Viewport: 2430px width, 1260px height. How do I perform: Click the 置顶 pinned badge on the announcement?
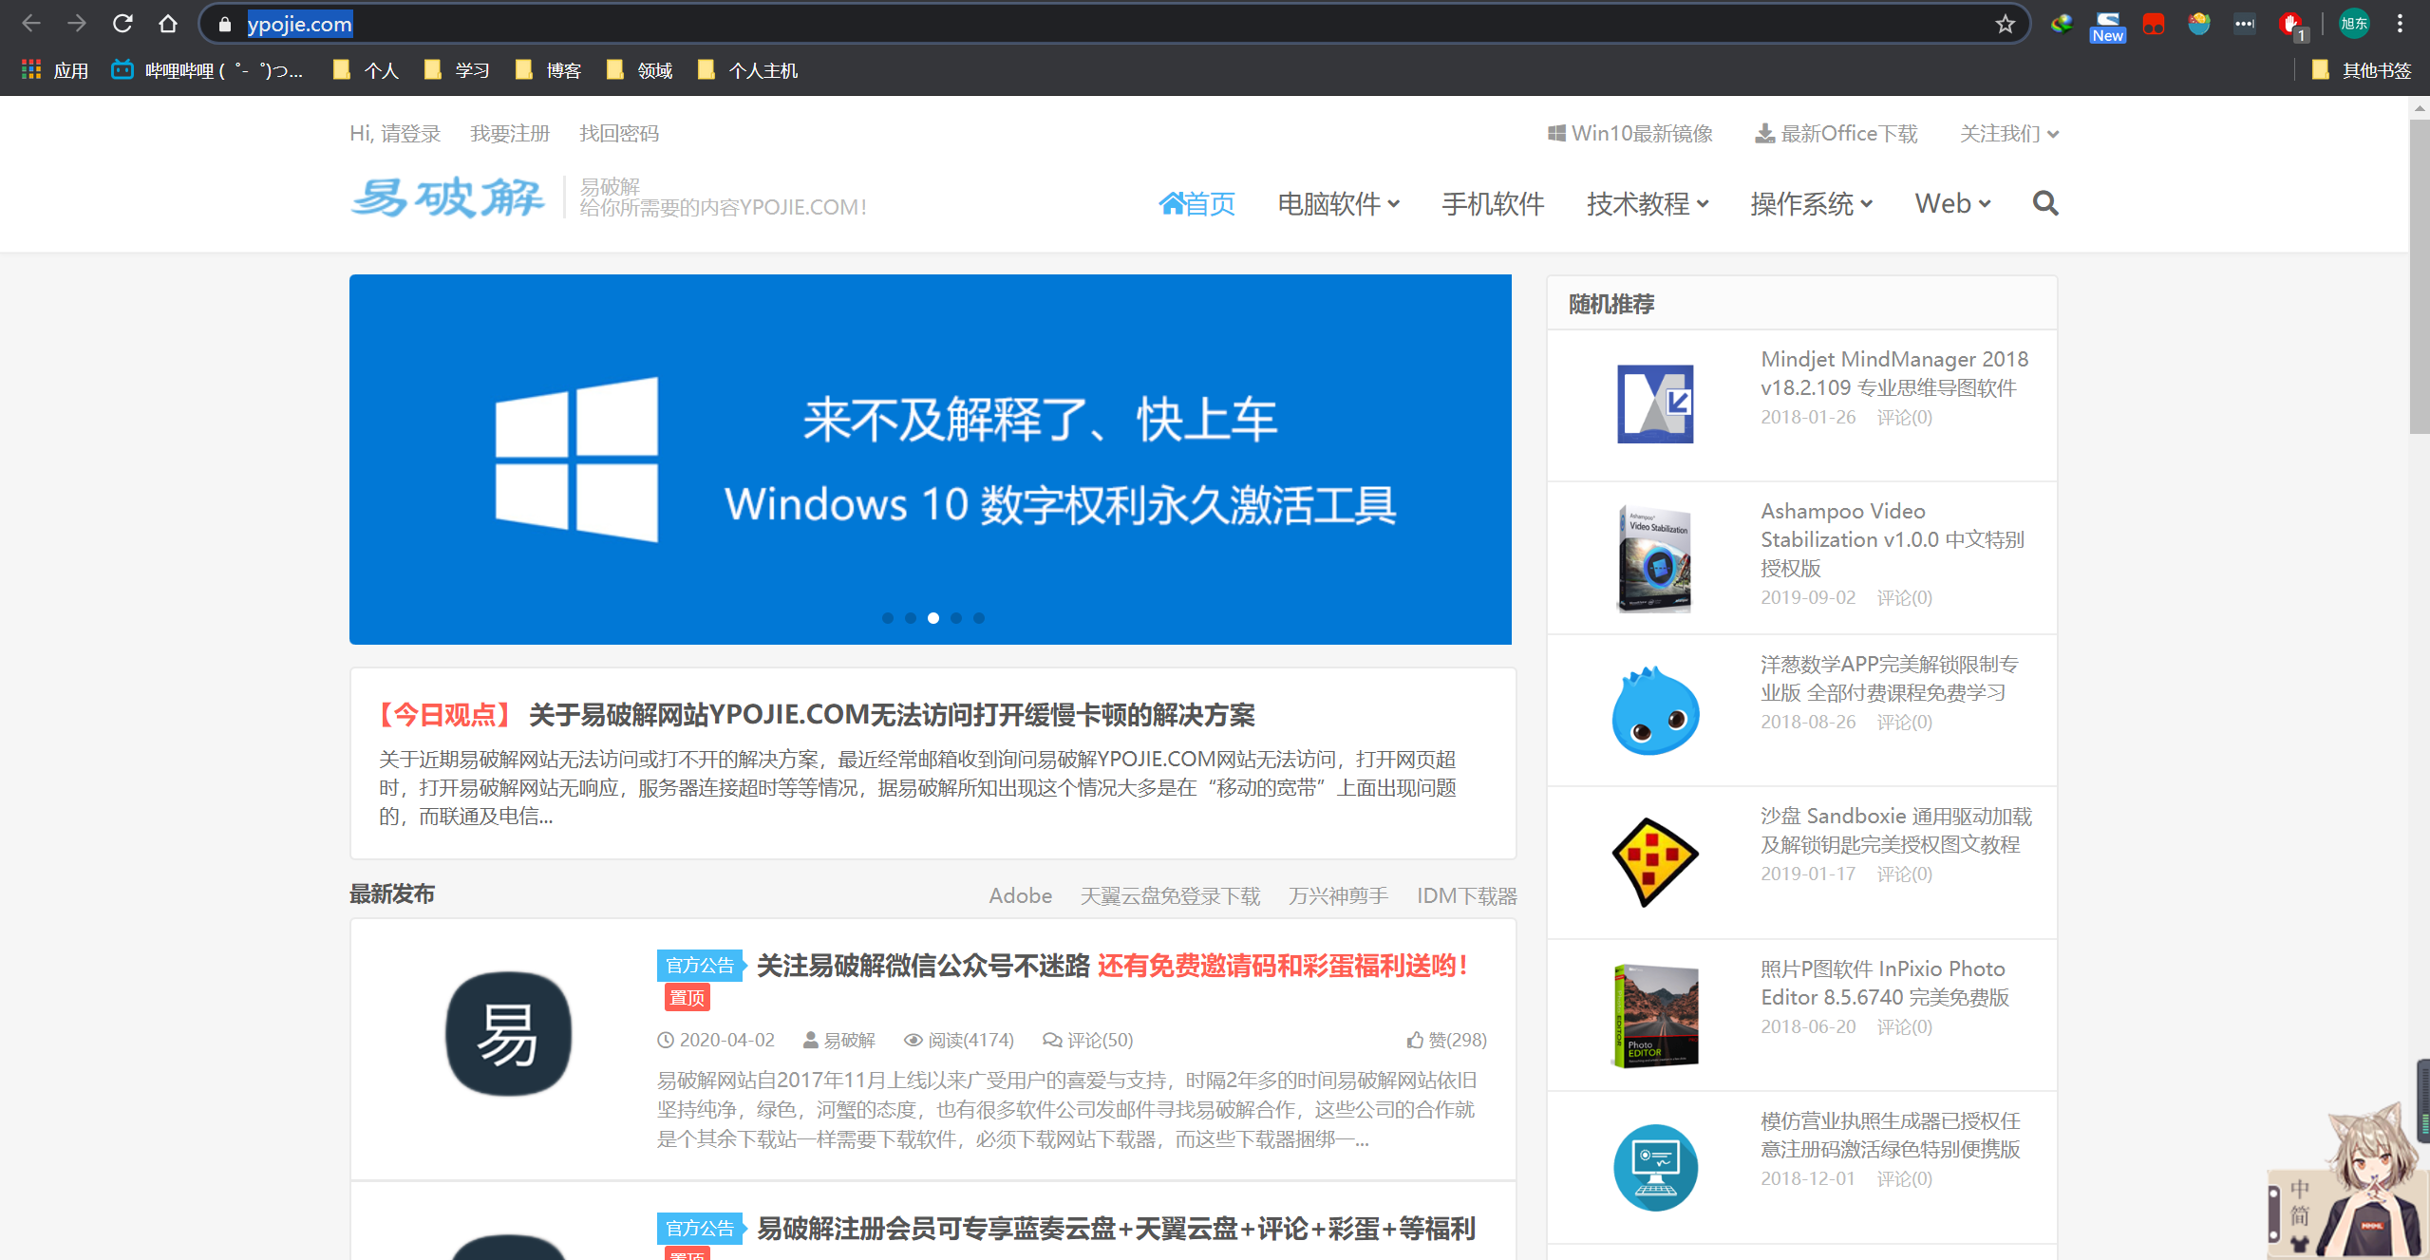687,998
